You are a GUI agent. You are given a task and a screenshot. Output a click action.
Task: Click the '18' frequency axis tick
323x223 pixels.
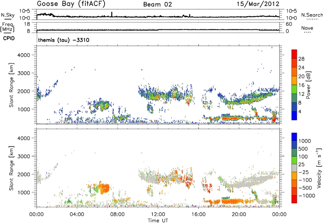pos(27,24)
